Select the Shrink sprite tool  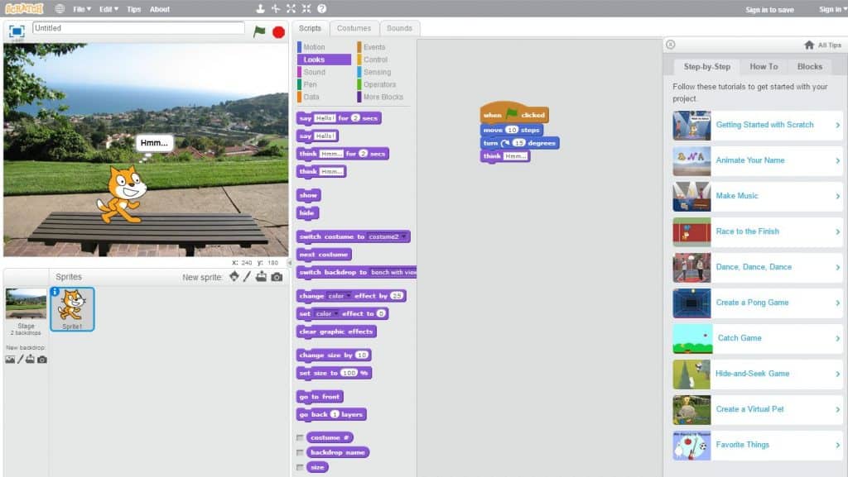[x=306, y=8]
